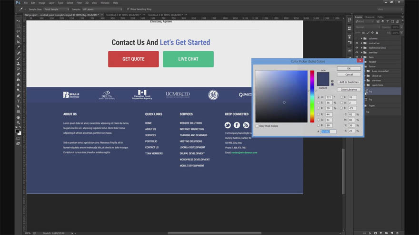419x235 pixels.
Task: Select the Zoom tool
Action: tap(18, 123)
